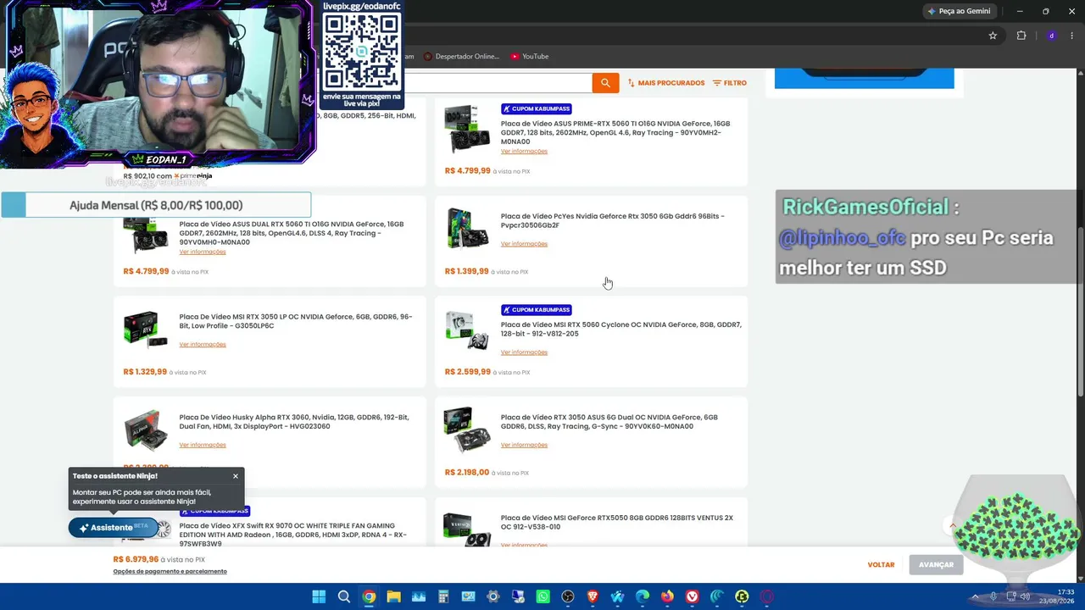Open Vivaldi from the taskbar
Image resolution: width=1085 pixels, height=610 pixels.
pos(693,596)
